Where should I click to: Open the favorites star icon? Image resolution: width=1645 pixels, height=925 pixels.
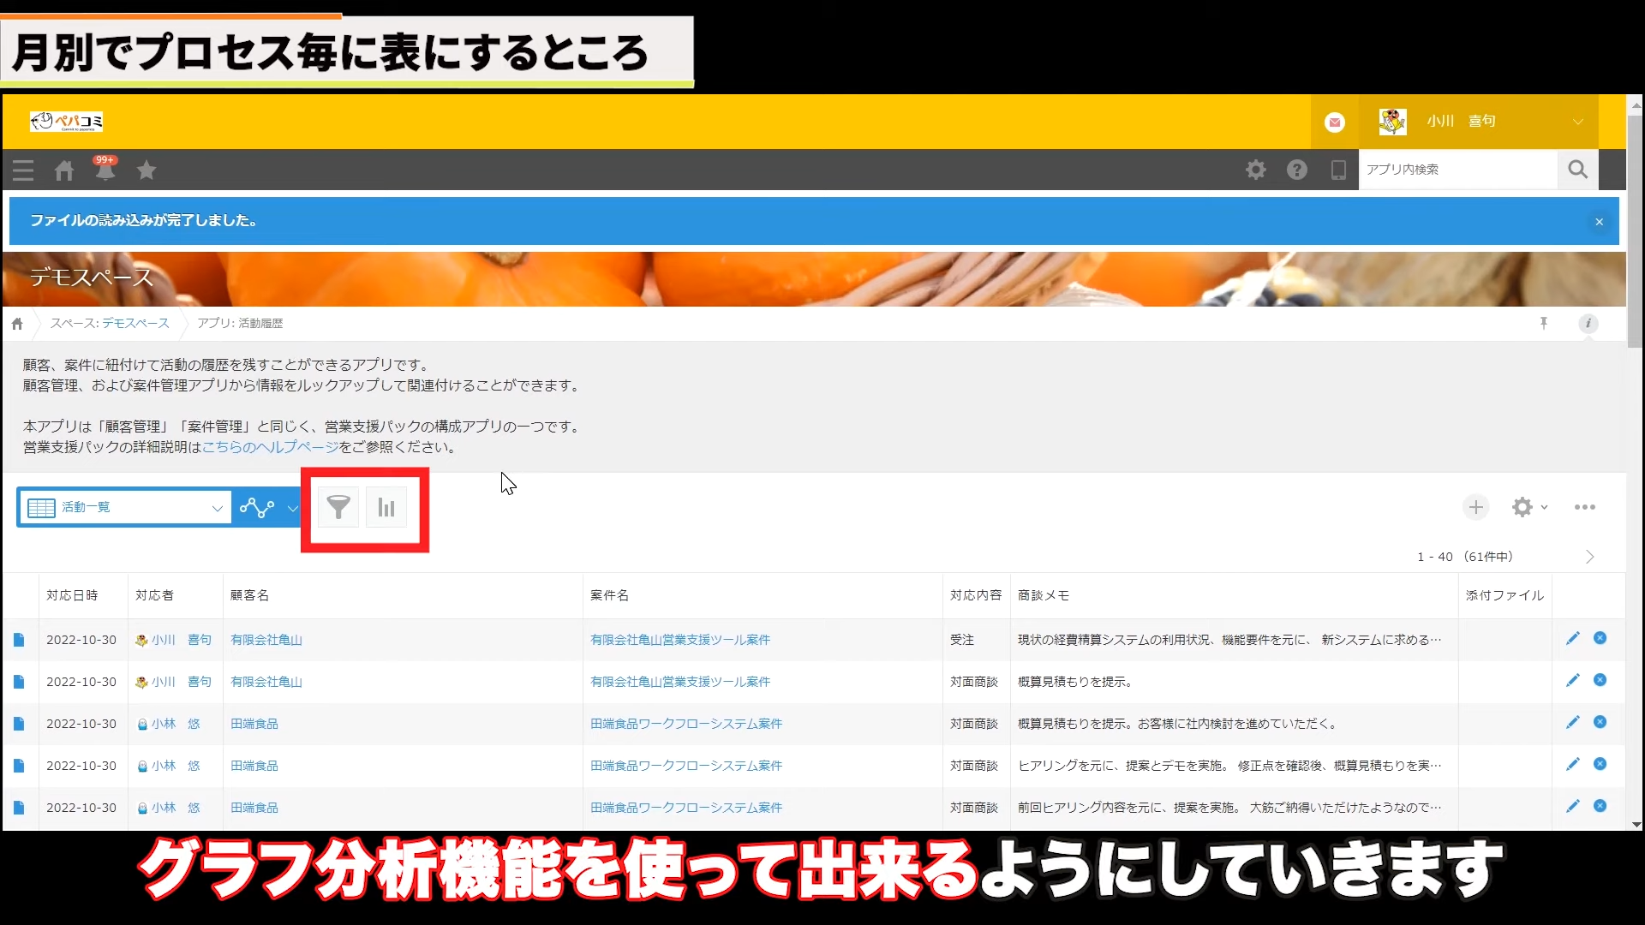pos(147,170)
